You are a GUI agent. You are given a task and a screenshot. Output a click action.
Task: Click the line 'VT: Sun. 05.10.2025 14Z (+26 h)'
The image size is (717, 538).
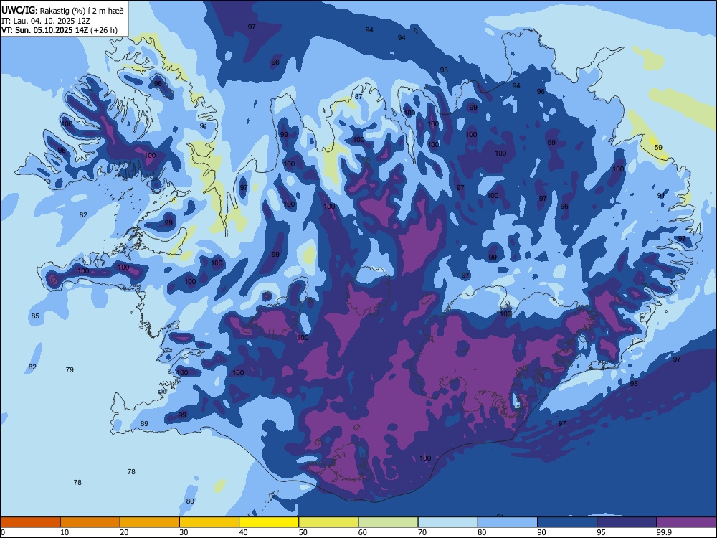point(60,30)
